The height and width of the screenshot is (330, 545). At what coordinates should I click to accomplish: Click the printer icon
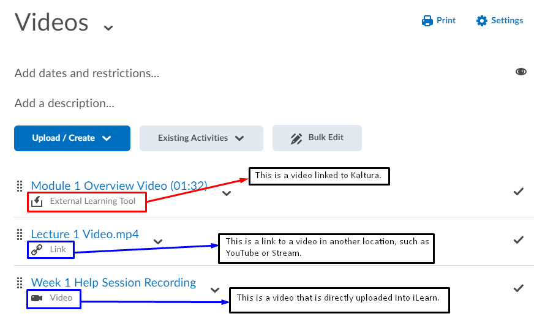pos(427,21)
